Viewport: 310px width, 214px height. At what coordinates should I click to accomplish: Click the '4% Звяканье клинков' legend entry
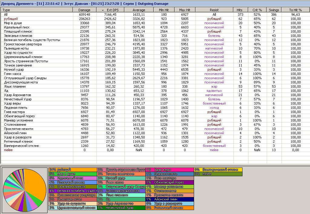tap(73, 186)
